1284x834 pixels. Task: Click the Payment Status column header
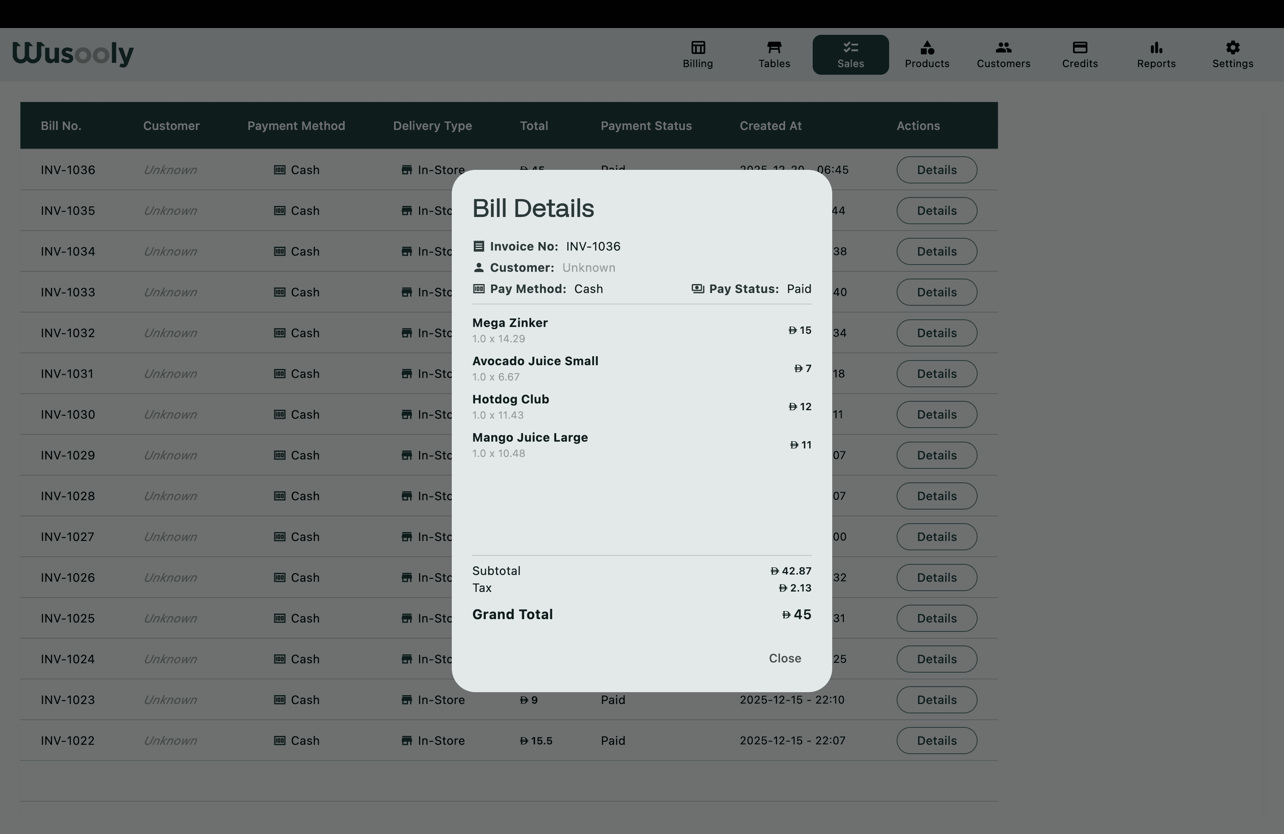pos(646,125)
